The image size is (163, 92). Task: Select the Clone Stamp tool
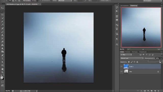pyautogui.click(x=2, y=35)
